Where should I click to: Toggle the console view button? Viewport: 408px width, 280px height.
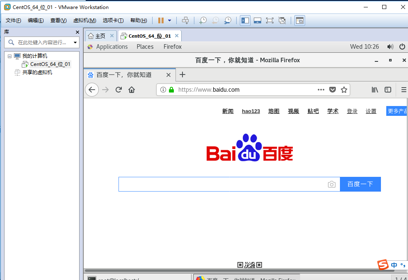click(299, 20)
